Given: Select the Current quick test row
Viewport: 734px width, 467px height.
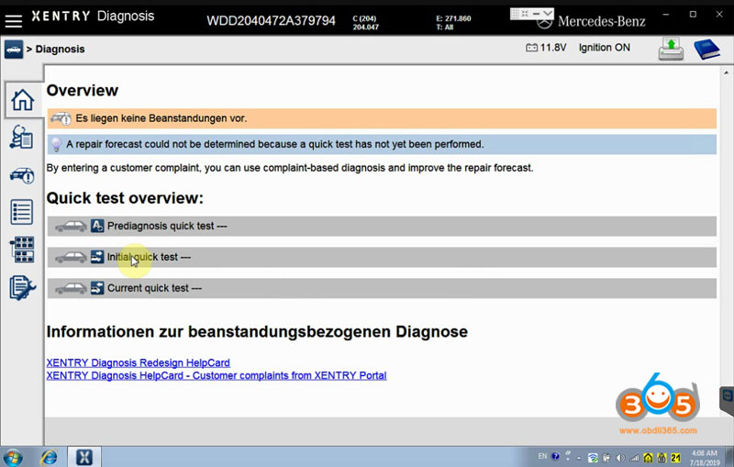Looking at the screenshot, I should pyautogui.click(x=382, y=288).
